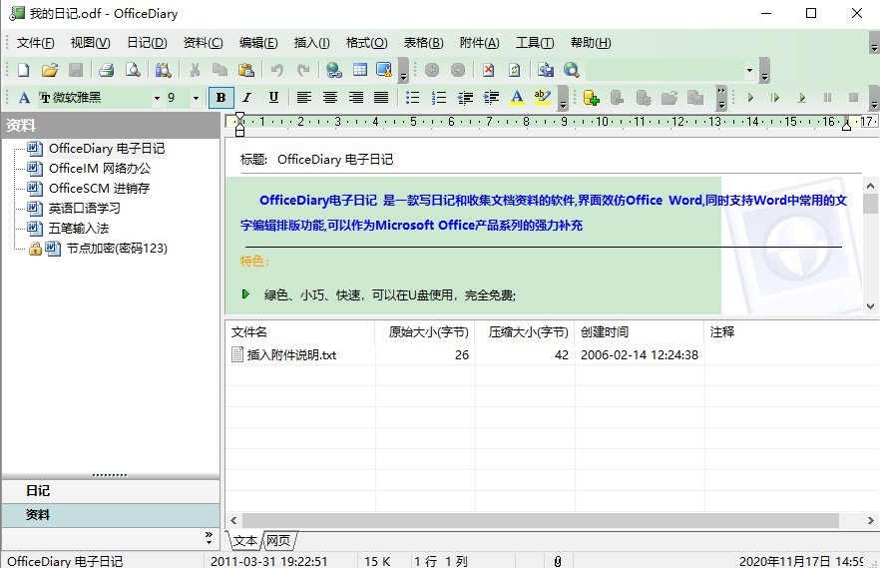Click the text highlight color icon

point(542,98)
